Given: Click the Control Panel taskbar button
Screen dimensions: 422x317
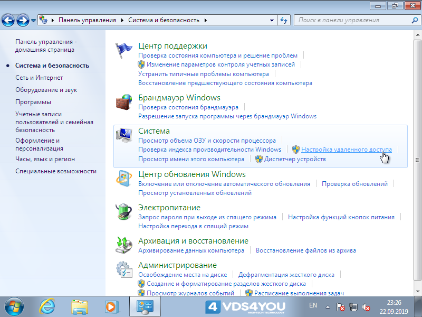Looking at the screenshot, I should point(145,307).
